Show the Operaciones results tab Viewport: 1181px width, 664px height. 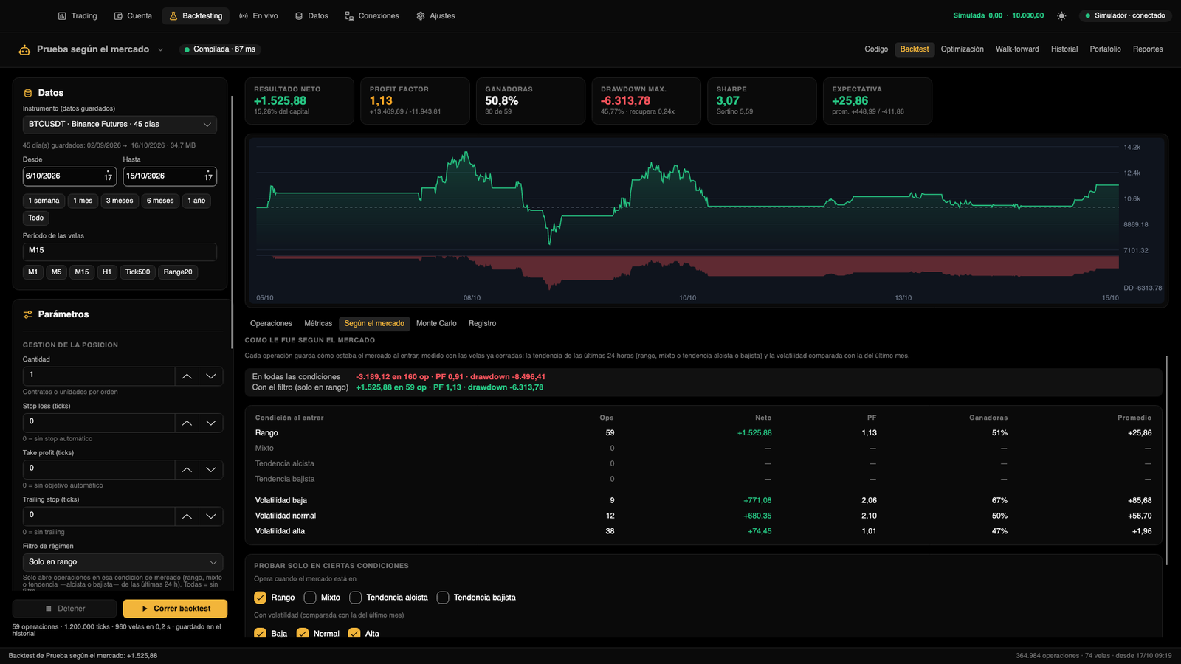[271, 324]
